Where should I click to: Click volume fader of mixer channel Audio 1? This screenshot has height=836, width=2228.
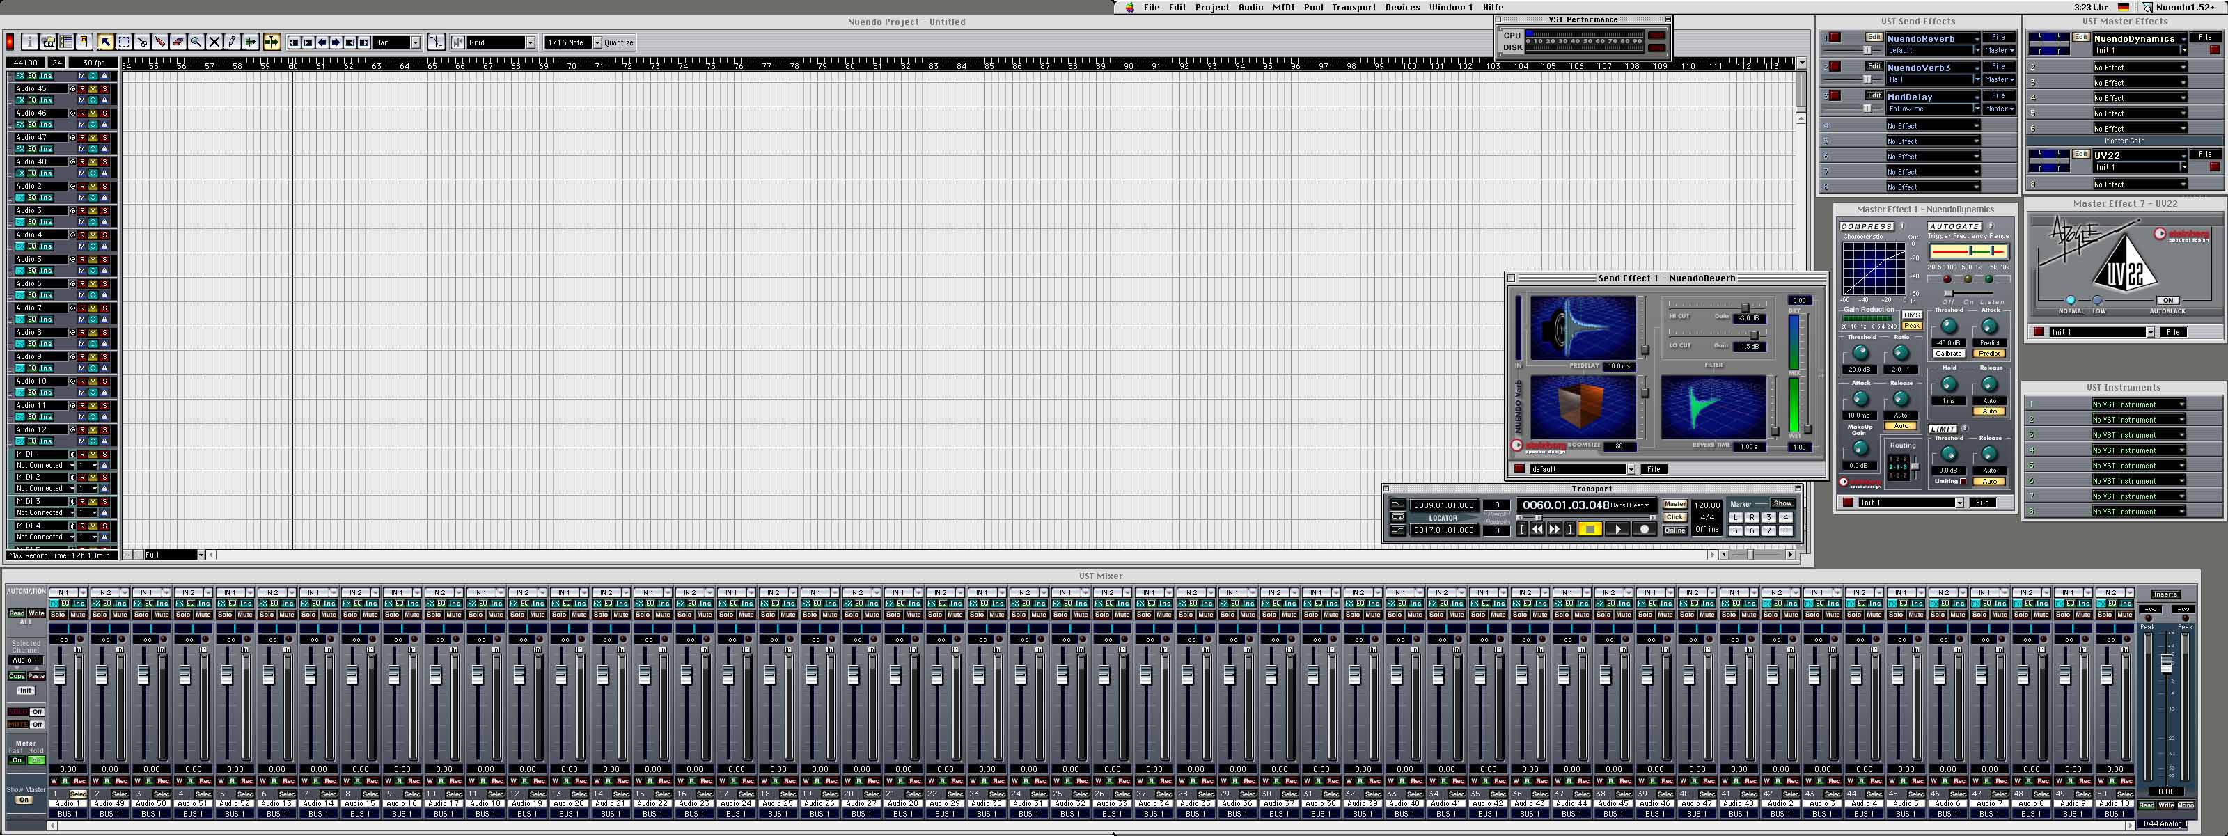(x=60, y=675)
